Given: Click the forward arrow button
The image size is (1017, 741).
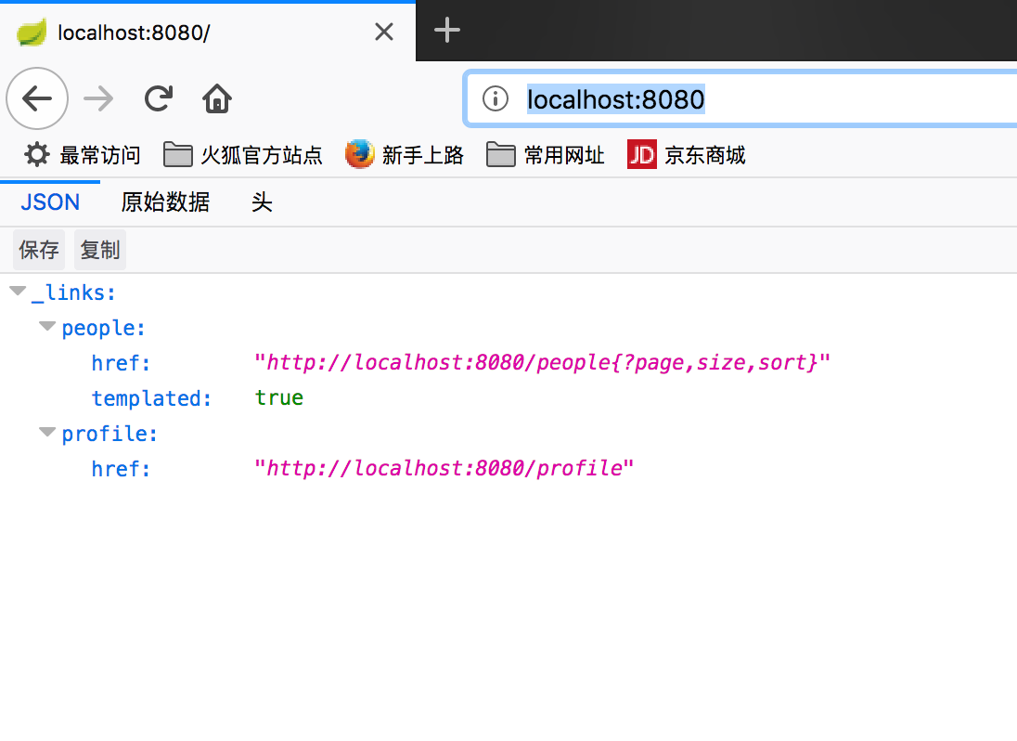Looking at the screenshot, I should click(x=98, y=98).
